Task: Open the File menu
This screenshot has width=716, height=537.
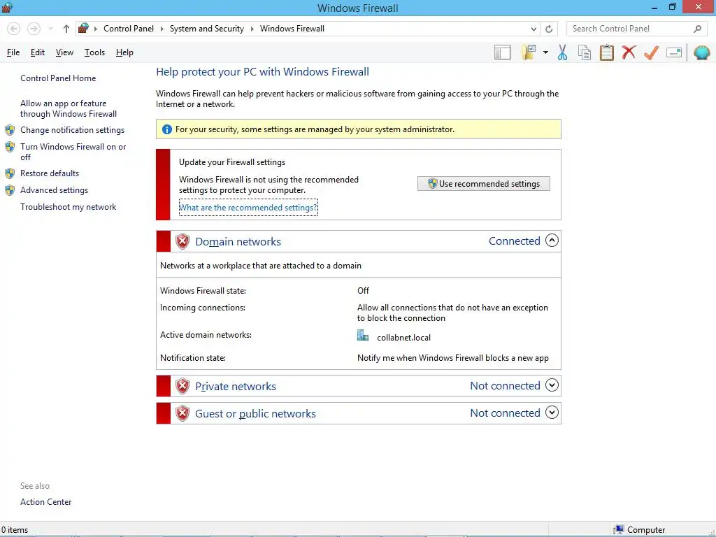Action: [13, 52]
